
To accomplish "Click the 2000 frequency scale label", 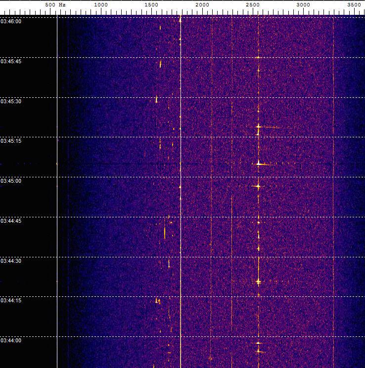I will click(x=202, y=5).
